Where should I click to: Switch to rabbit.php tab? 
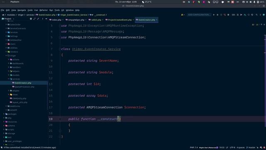pyautogui.click(x=96, y=20)
